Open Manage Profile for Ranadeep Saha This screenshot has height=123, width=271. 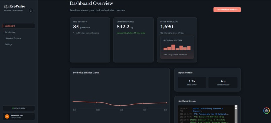click(19, 116)
